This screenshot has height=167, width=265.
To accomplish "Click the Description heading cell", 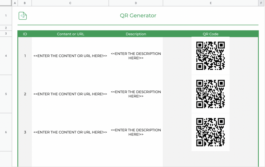I will (136, 34).
